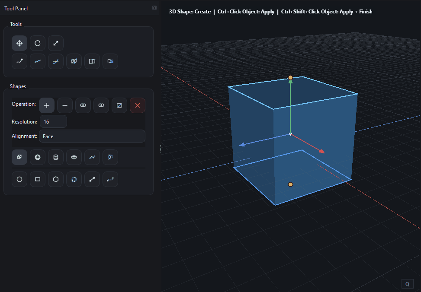
Task: Select the Scale tool
Action: pyautogui.click(x=55, y=43)
